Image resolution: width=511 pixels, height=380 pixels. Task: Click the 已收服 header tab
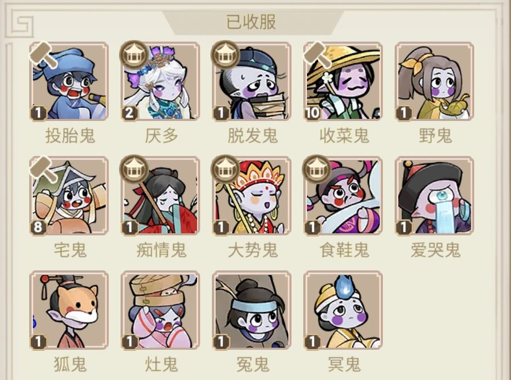252,22
